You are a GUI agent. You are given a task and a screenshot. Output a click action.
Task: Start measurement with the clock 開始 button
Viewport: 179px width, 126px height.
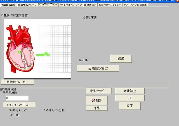click(96, 101)
